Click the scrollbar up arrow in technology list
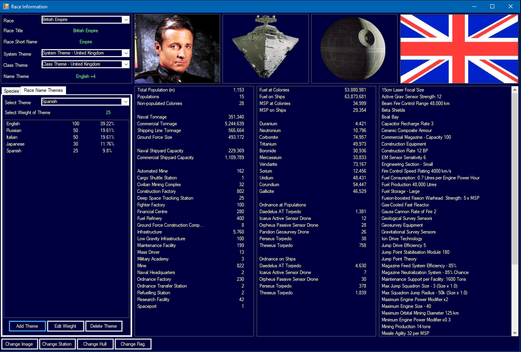Image resolution: width=521 pixels, height=352 pixels. tap(515, 90)
